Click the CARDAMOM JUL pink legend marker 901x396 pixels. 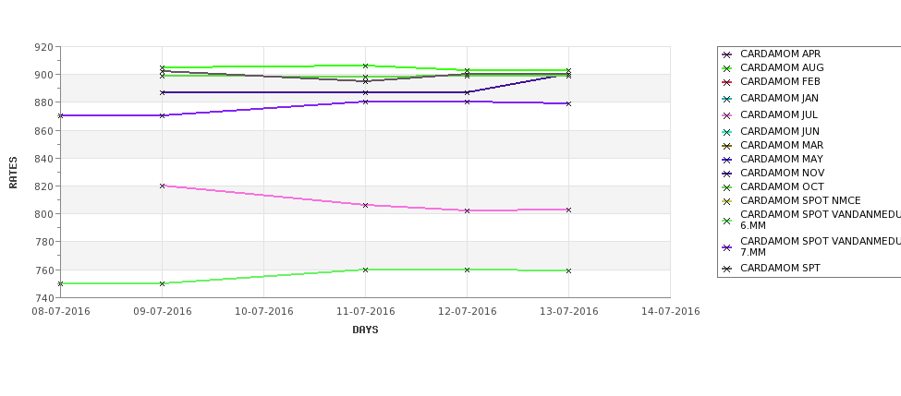click(727, 116)
